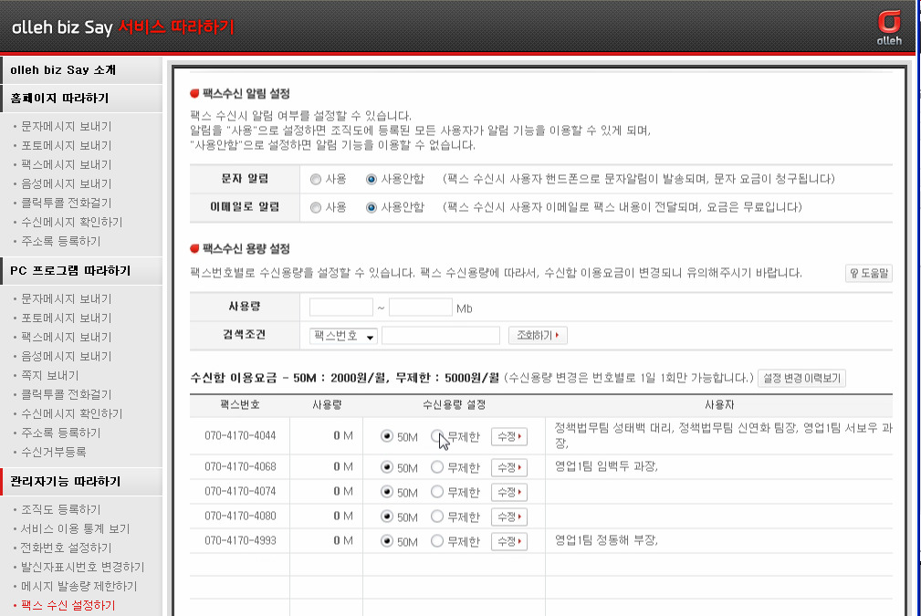921x616 pixels.
Task: Select 사용안함 for 이메일로 알림
Action: pyautogui.click(x=372, y=207)
